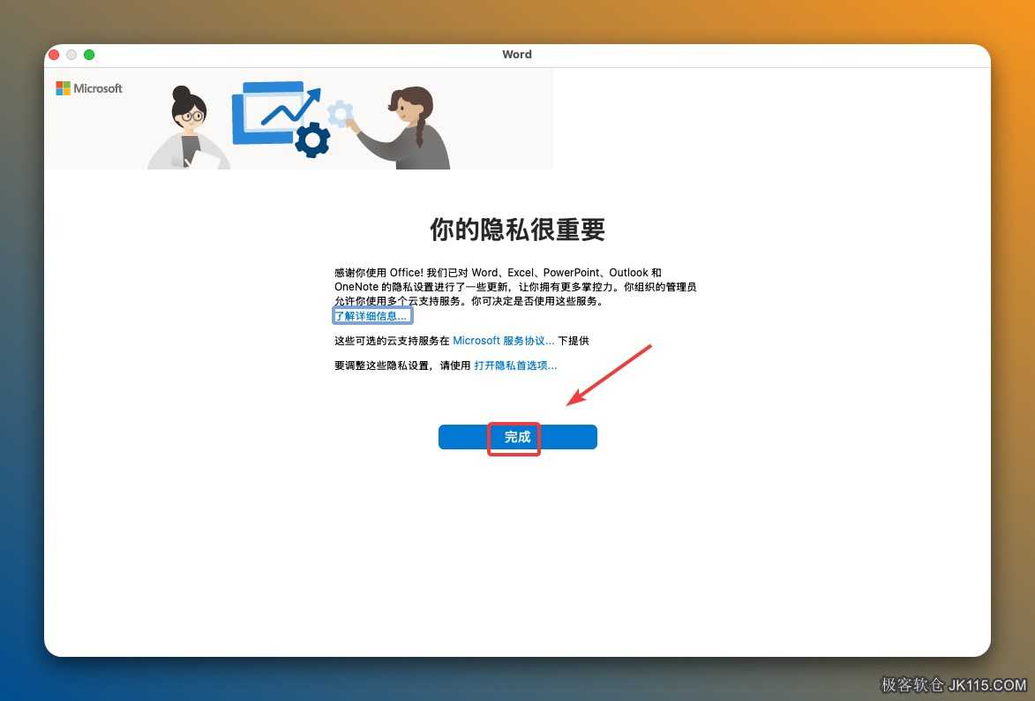Click the privacy illustration banner image
Viewport: 1035px width, 701px height.
[x=298, y=119]
